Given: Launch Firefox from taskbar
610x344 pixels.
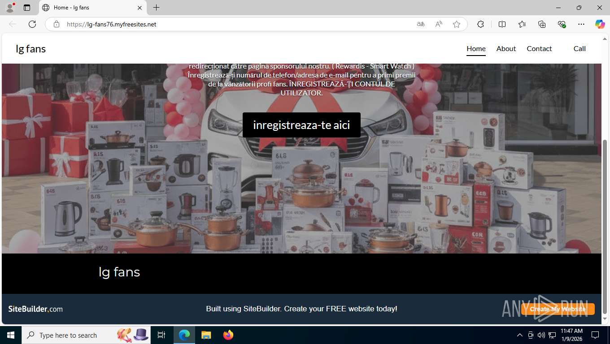Looking at the screenshot, I should [x=228, y=335].
